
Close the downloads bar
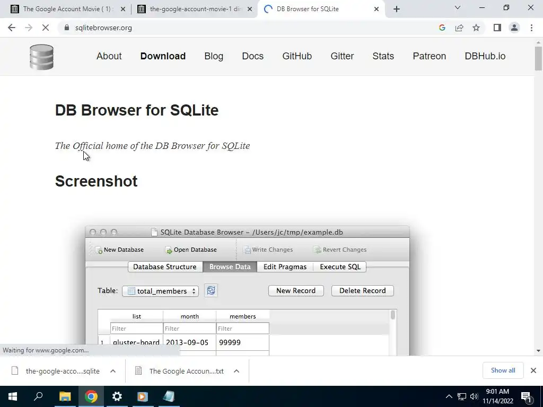(533, 370)
